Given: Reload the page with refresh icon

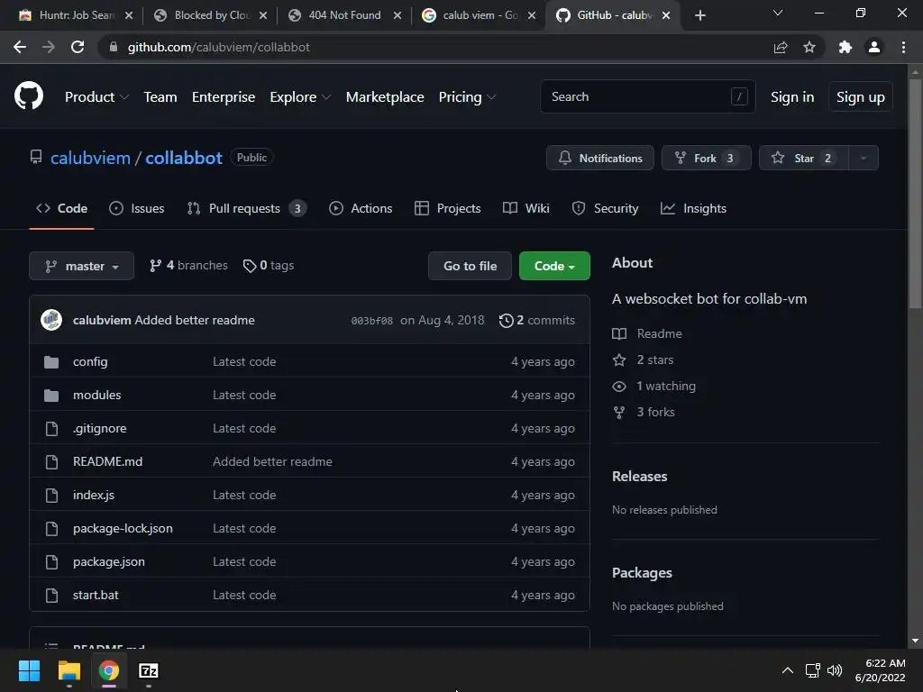Looking at the screenshot, I should pyautogui.click(x=78, y=47).
